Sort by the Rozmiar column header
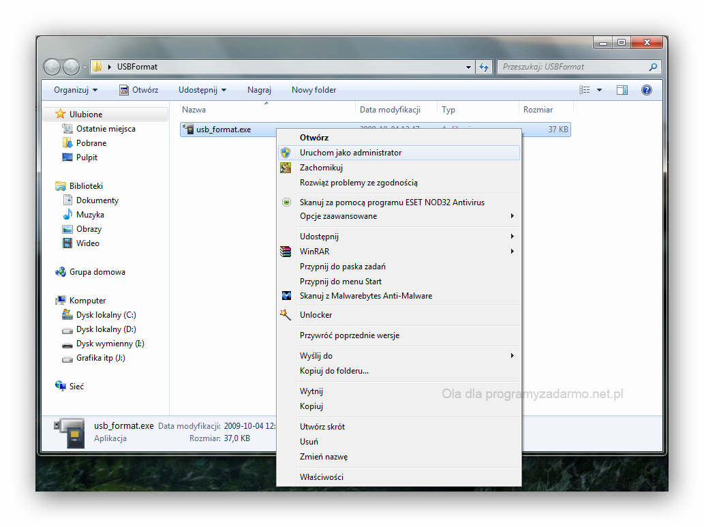 click(x=546, y=110)
